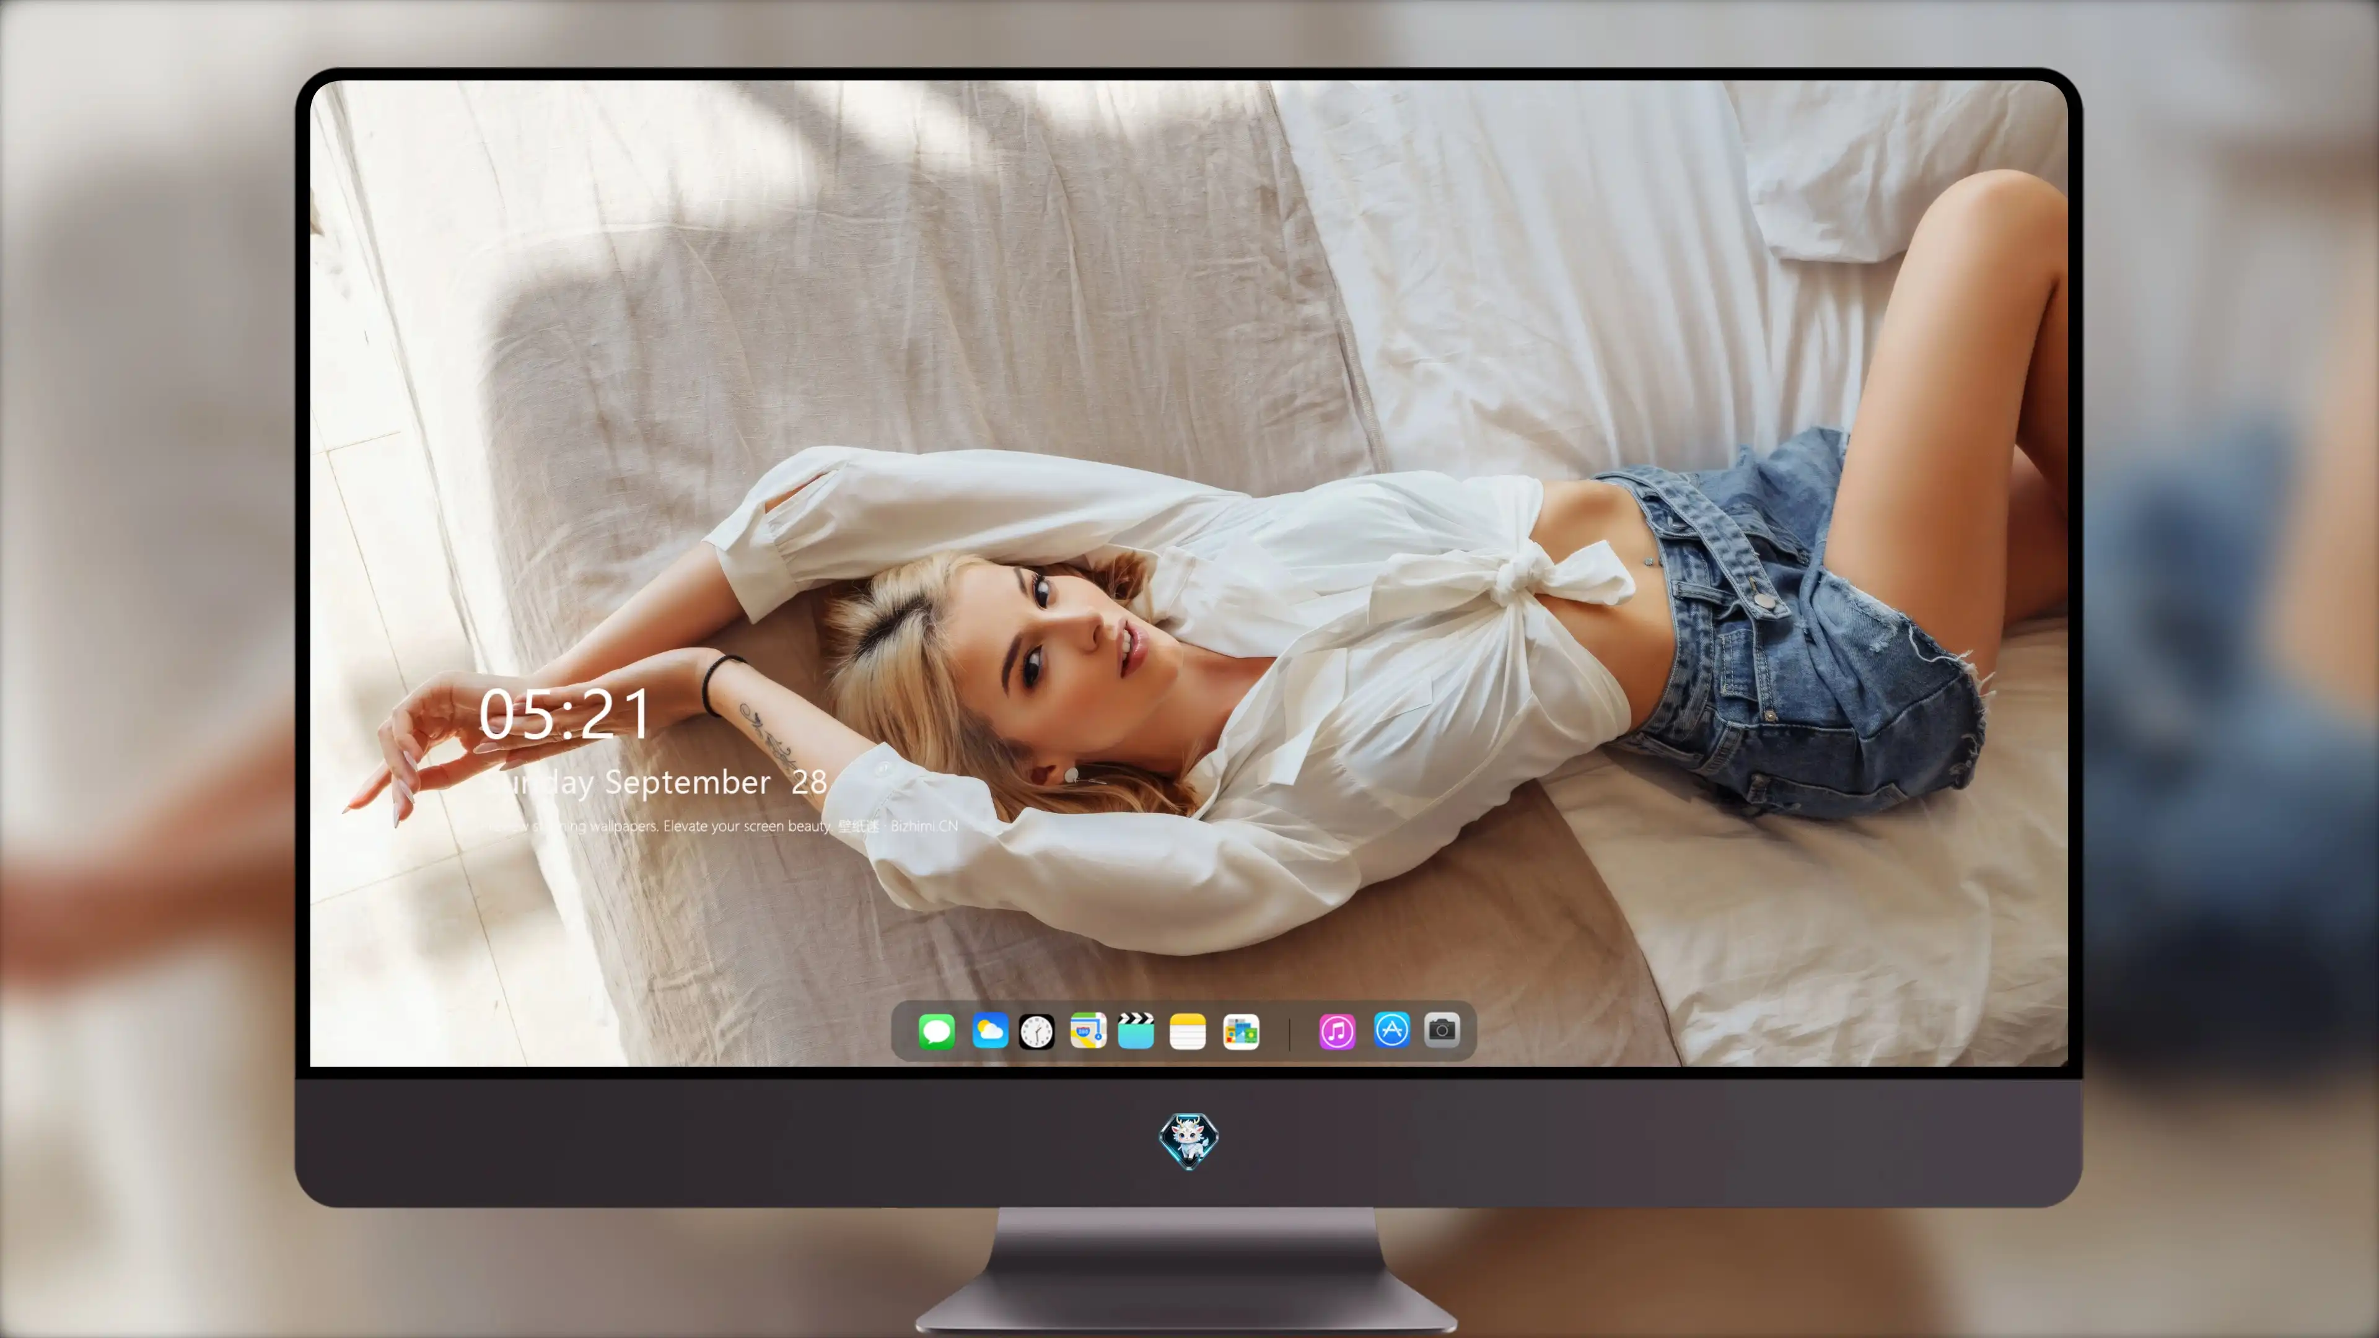Launch the pink iTunes music app
The image size is (2379, 1338).
[1338, 1031]
